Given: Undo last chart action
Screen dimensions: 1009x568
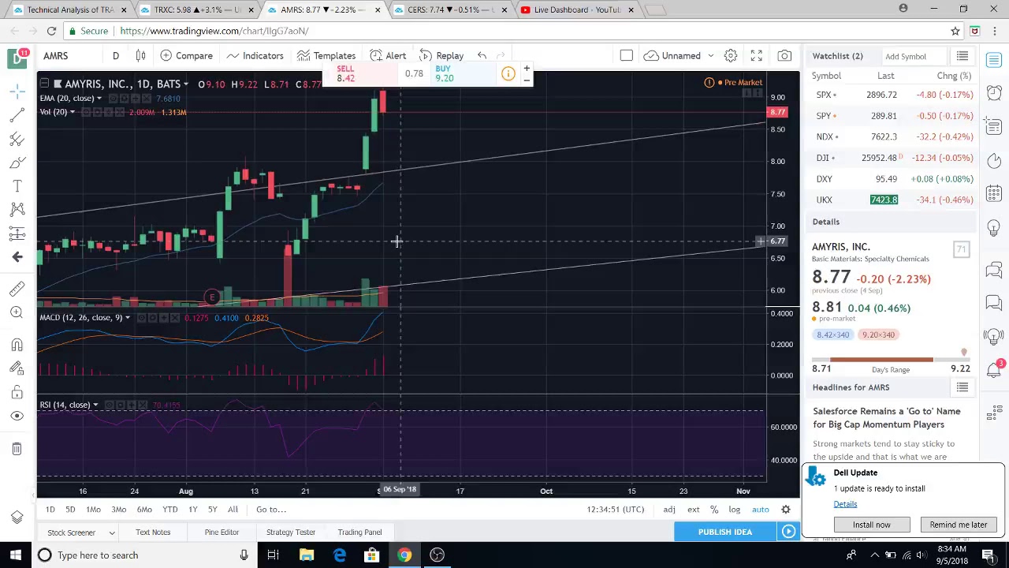Looking at the screenshot, I should click(x=482, y=56).
